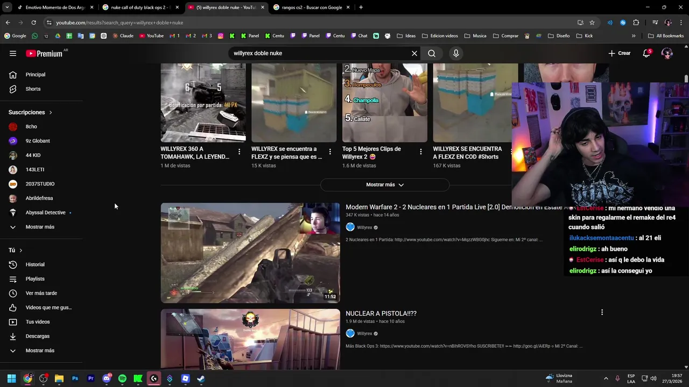Image resolution: width=689 pixels, height=387 pixels.
Task: Open Steam from the taskbar
Action: (201, 378)
